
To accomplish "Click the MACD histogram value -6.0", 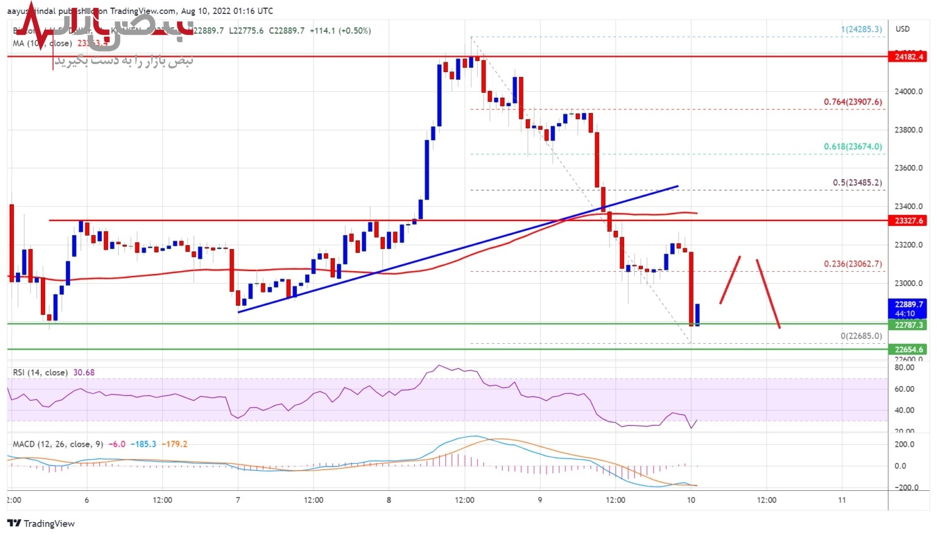I will pyautogui.click(x=118, y=444).
